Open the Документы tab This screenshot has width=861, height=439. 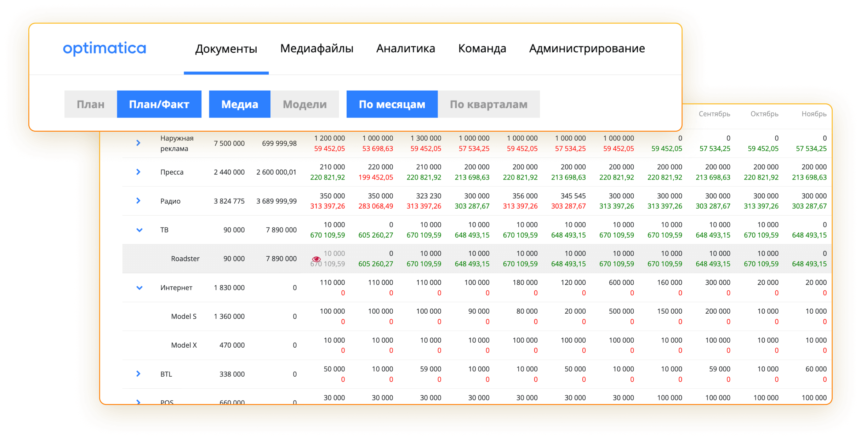click(x=226, y=49)
